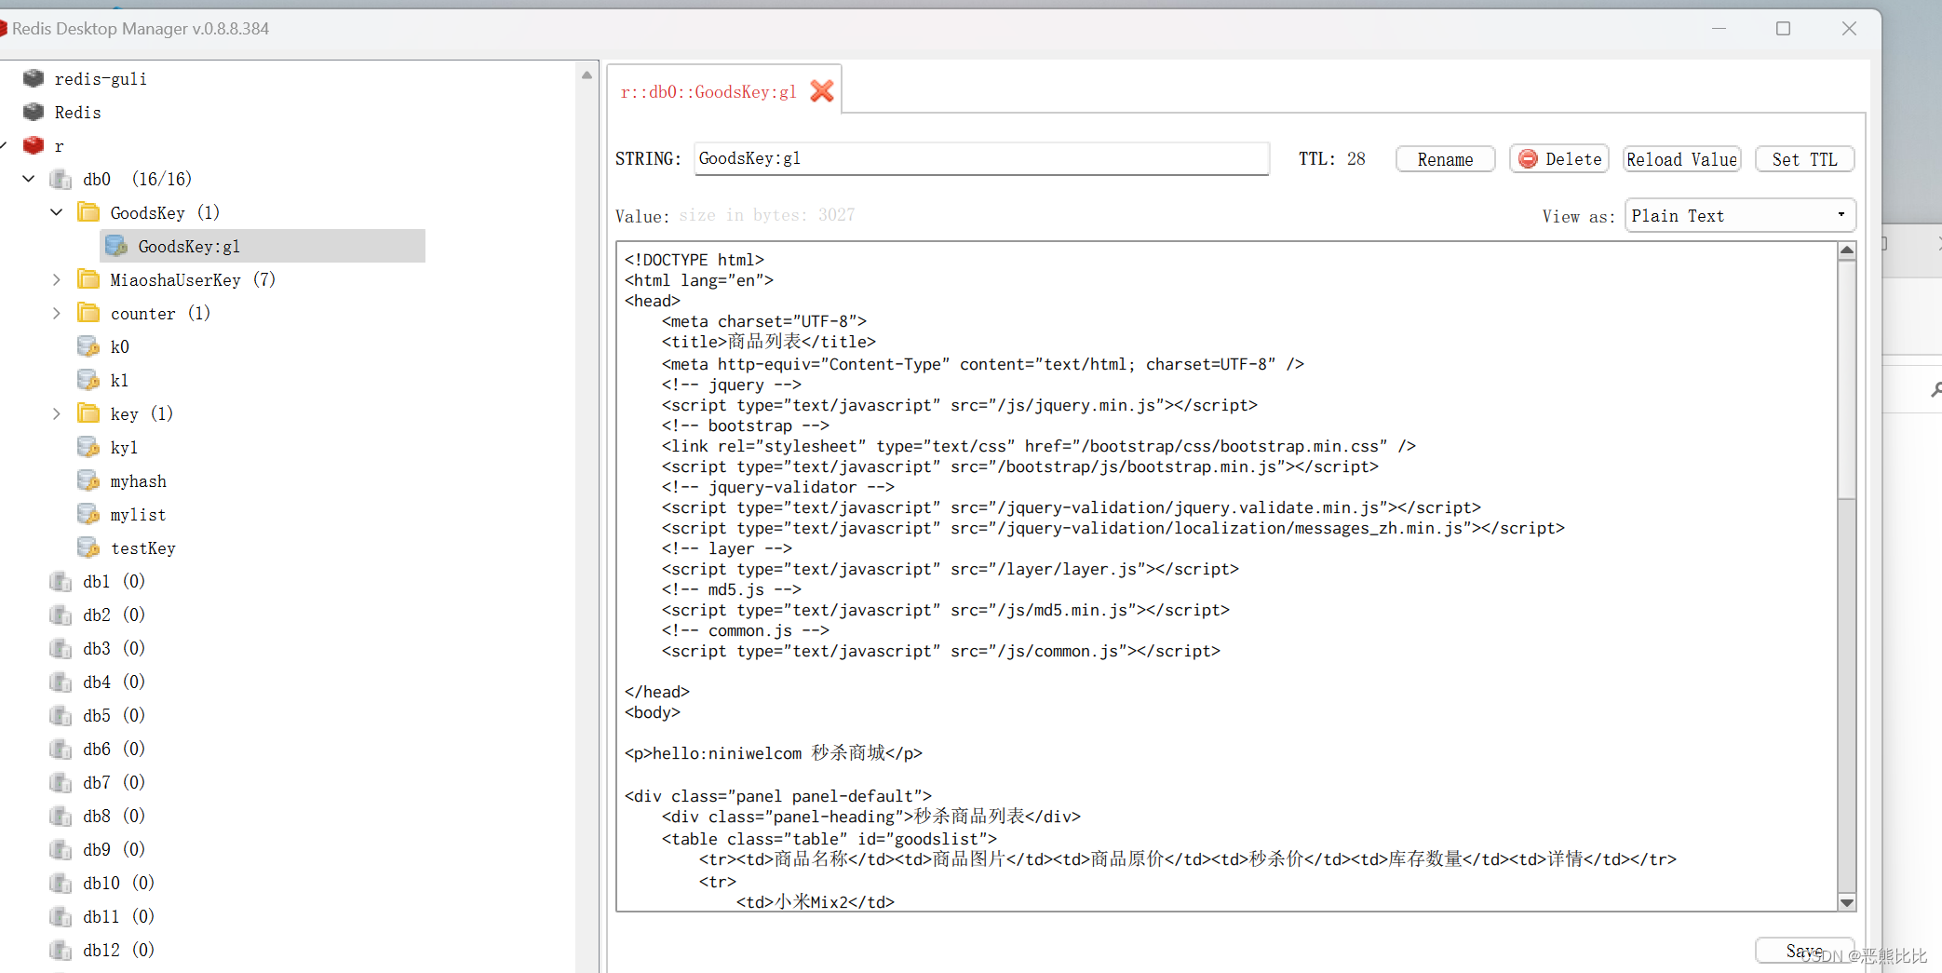
Task: Click the testKey key icon
Action: tap(88, 547)
